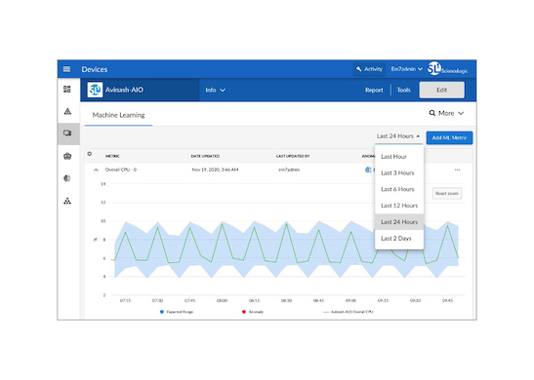534x380 pixels.
Task: Open the Em7admin user dropdown
Action: point(407,69)
